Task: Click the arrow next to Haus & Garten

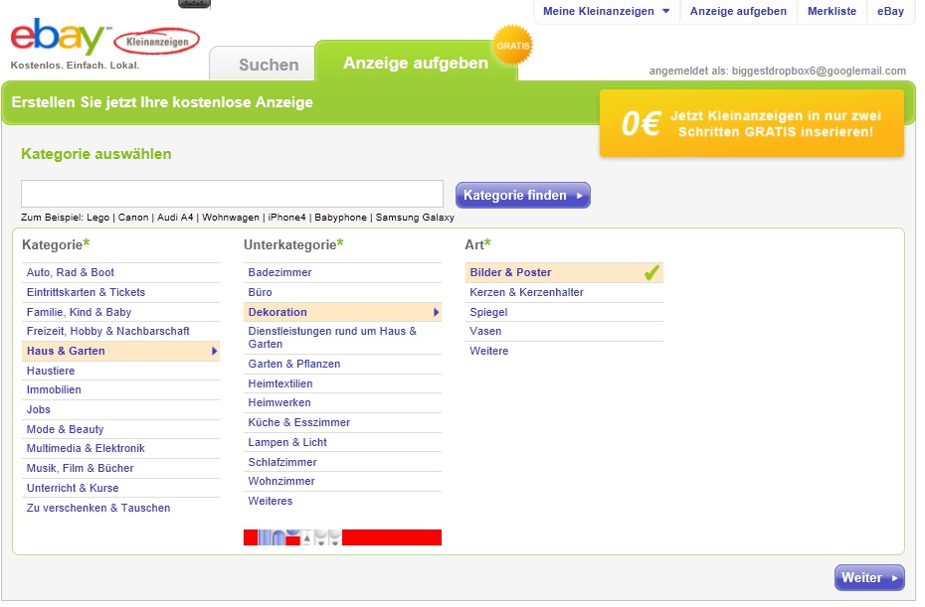Action: [x=214, y=351]
